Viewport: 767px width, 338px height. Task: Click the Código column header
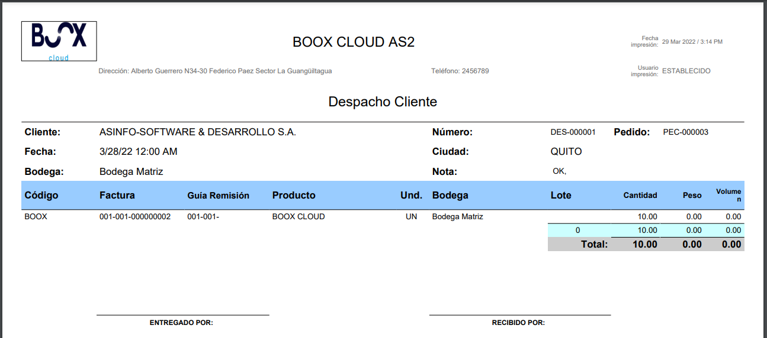tap(41, 195)
